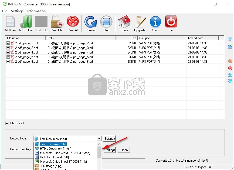Toggle the Choose all checkbox
Screen dimensions: 234x170
pos(7,123)
